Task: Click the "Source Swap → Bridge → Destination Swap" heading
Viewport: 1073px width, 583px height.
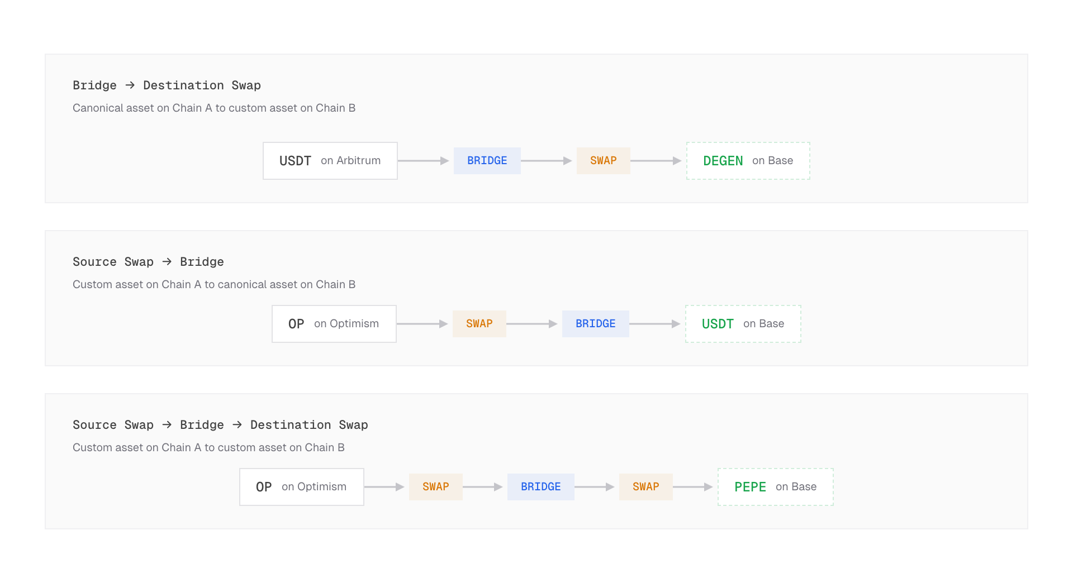Action: click(x=220, y=425)
